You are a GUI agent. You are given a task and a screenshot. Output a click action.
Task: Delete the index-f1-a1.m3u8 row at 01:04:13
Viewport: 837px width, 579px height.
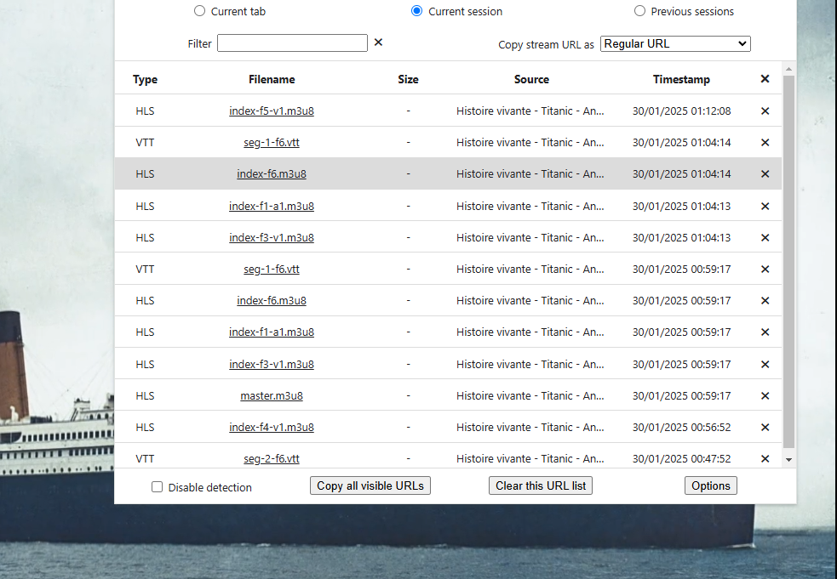click(x=765, y=206)
